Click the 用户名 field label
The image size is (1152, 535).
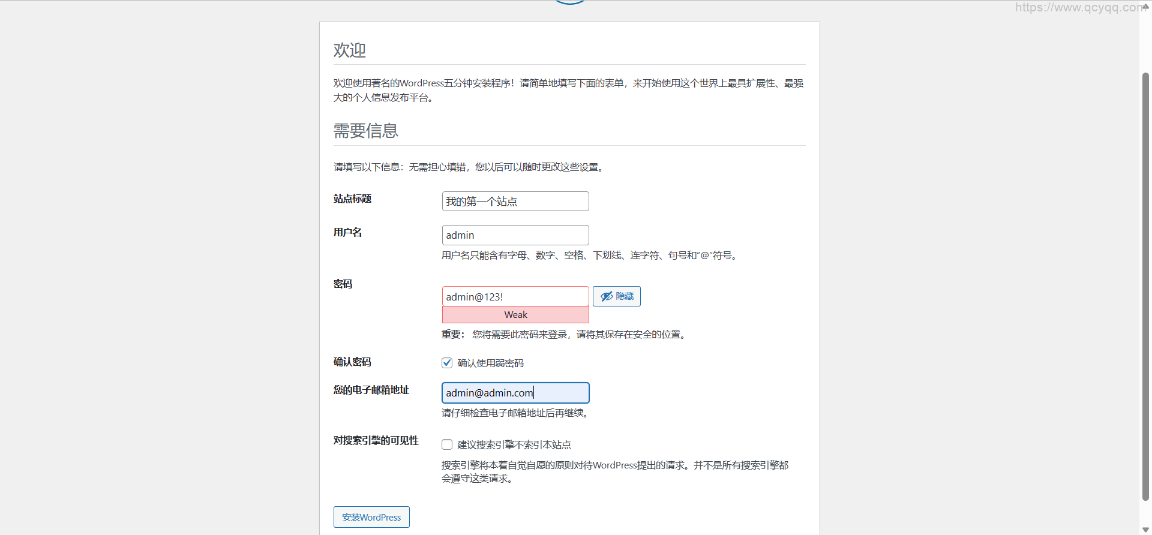(x=347, y=233)
